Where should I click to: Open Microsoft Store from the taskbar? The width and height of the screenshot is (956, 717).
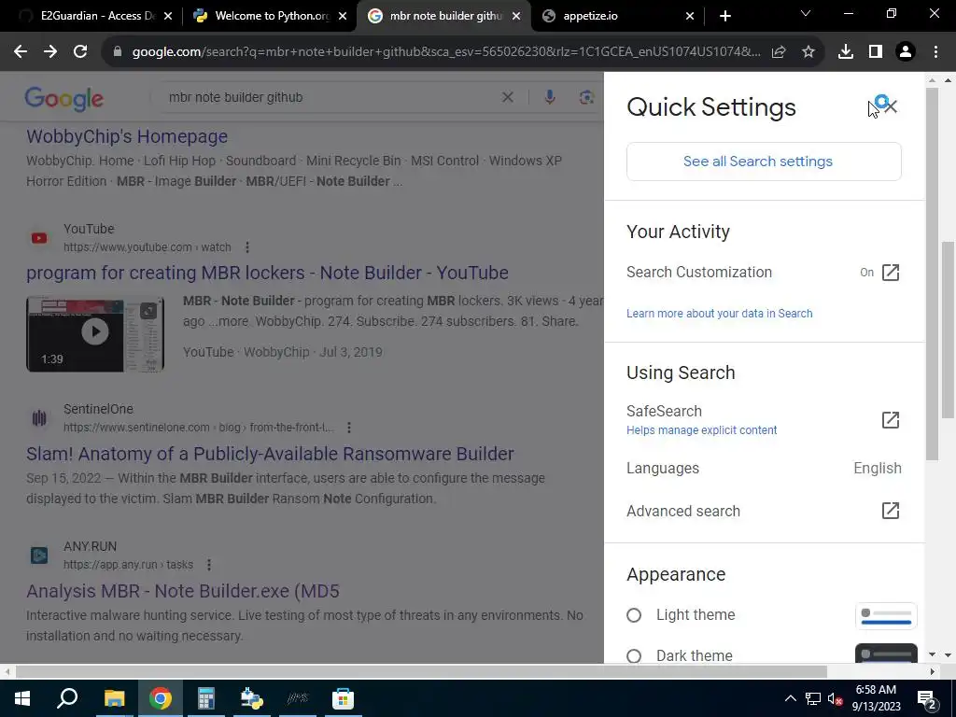click(343, 698)
